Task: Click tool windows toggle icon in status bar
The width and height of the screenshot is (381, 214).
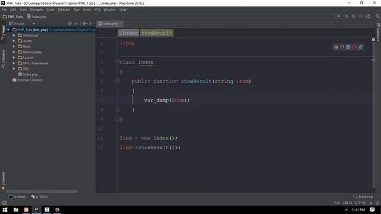Action: click(x=4, y=203)
